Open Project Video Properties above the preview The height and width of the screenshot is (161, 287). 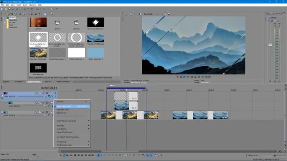126,14
